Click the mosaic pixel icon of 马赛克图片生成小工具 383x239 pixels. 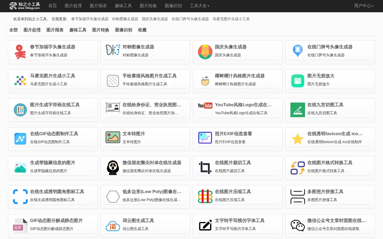[x=20, y=80]
